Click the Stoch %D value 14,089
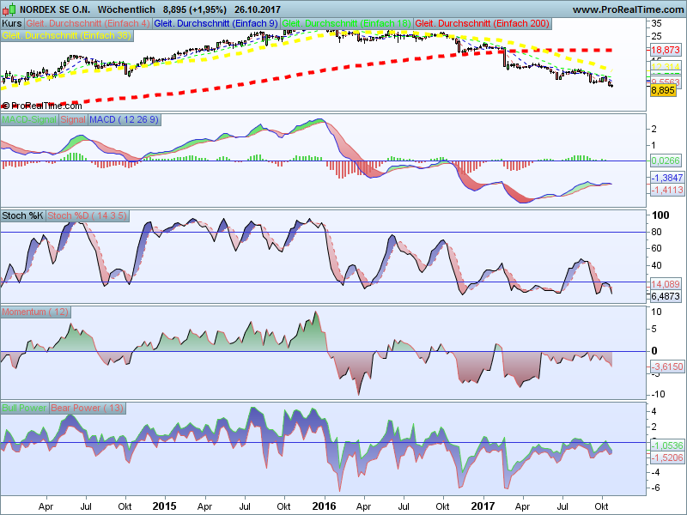This screenshot has width=687, height=515. click(x=665, y=284)
